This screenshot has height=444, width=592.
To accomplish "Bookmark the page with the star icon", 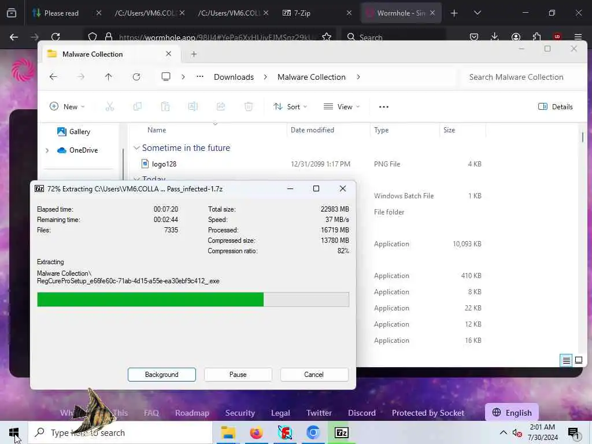I will (x=327, y=37).
